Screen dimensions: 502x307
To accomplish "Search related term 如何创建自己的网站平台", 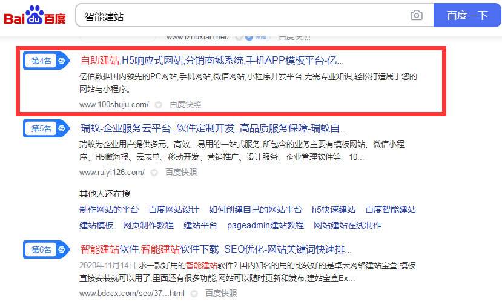I will 256,210.
